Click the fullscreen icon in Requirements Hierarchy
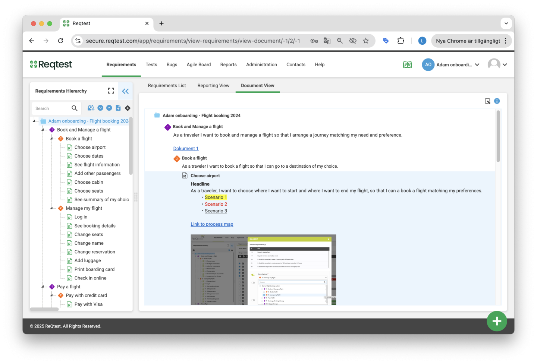Screen dimensions: 537x364 [111, 91]
